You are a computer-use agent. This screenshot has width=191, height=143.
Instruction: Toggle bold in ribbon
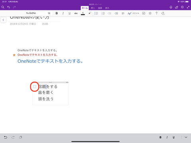[x=57, y=13]
